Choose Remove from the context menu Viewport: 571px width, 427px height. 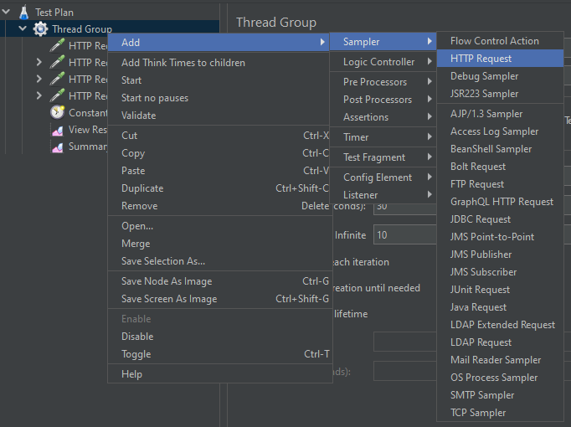[x=220, y=206]
